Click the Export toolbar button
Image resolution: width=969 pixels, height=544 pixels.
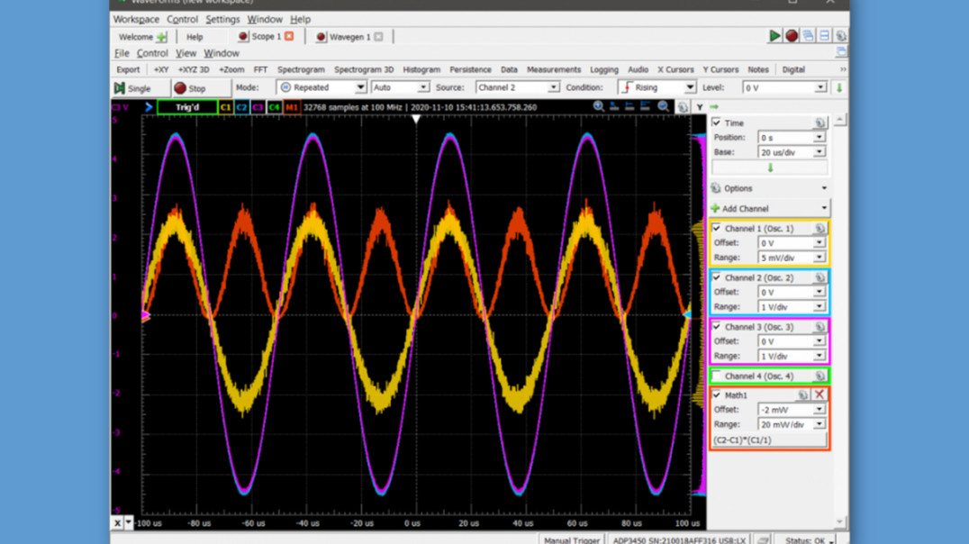[x=128, y=70]
